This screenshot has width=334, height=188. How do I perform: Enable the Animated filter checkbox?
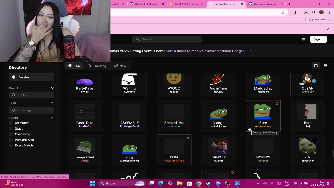pyautogui.click(x=11, y=123)
